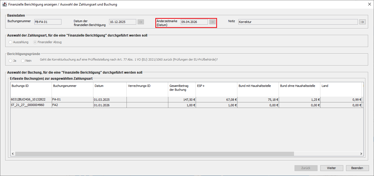Click the horizontal scrollbar thumb of the table
The image size is (374, 176).
(154, 154)
